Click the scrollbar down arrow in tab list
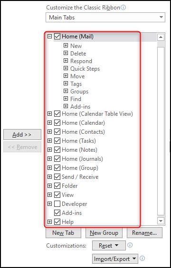 [x=161, y=221]
